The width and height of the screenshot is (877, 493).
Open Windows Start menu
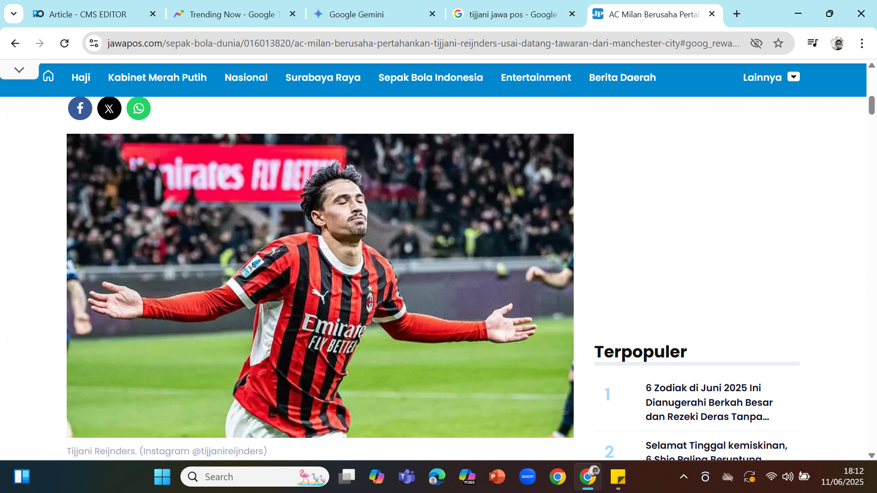pos(162,477)
